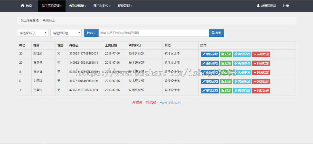Go to the 首页 home page
The height and width of the screenshot is (144, 313).
[x=26, y=6]
